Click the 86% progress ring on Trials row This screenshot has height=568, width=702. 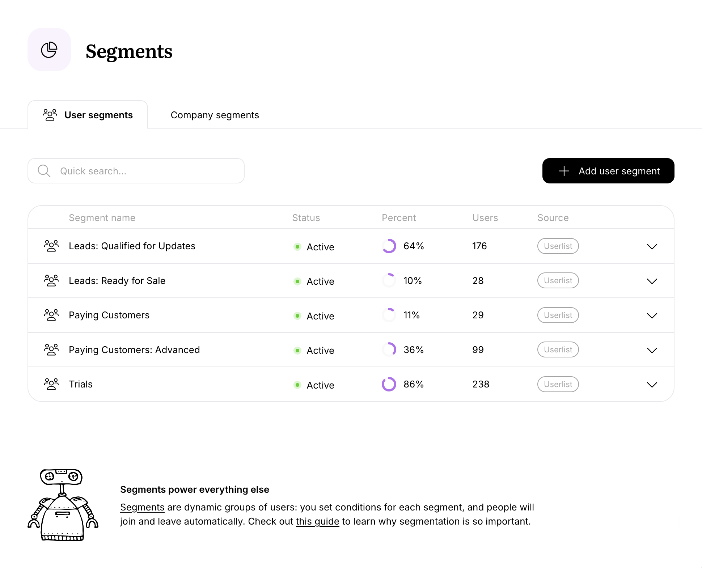tap(389, 384)
